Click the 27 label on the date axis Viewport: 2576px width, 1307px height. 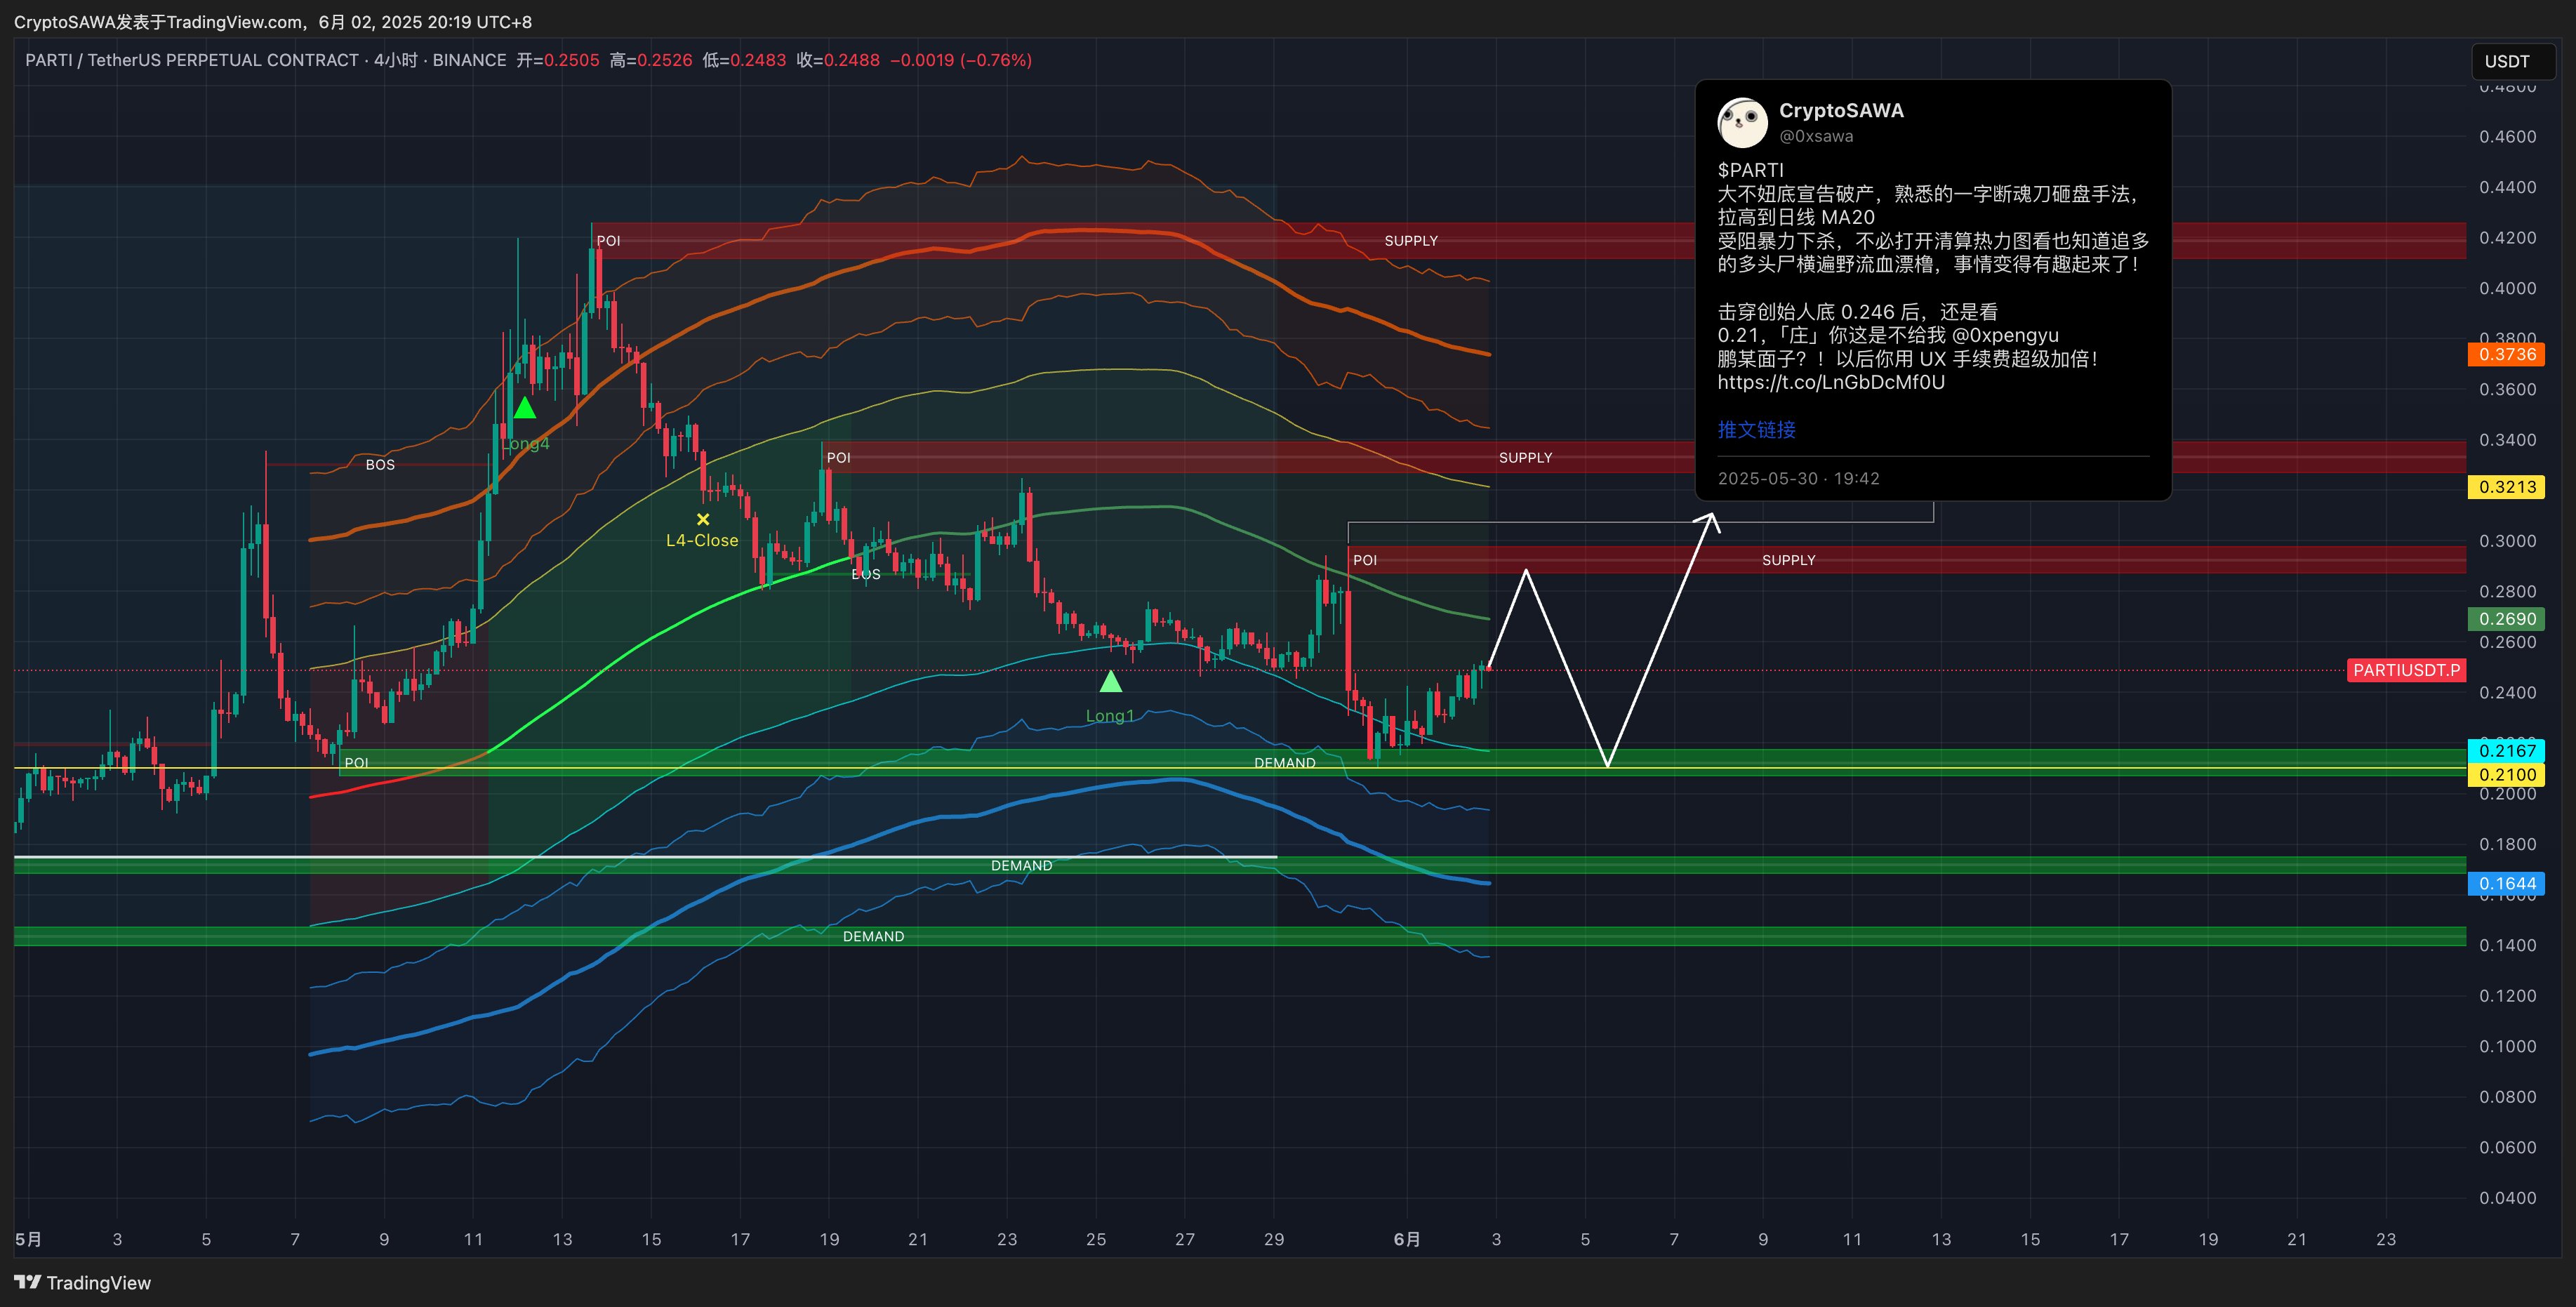tap(1184, 1239)
